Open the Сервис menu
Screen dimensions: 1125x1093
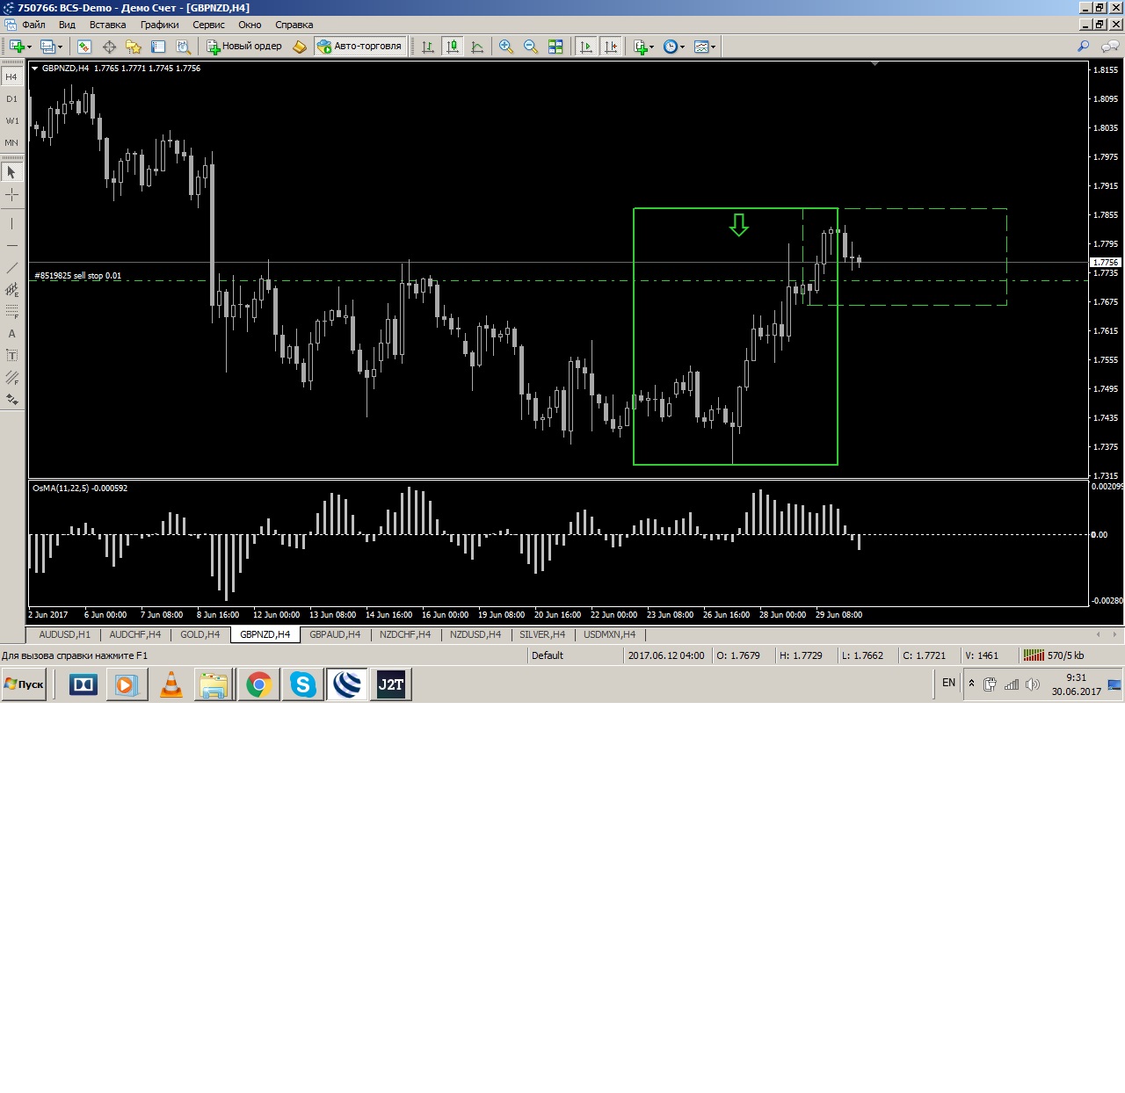coord(208,25)
